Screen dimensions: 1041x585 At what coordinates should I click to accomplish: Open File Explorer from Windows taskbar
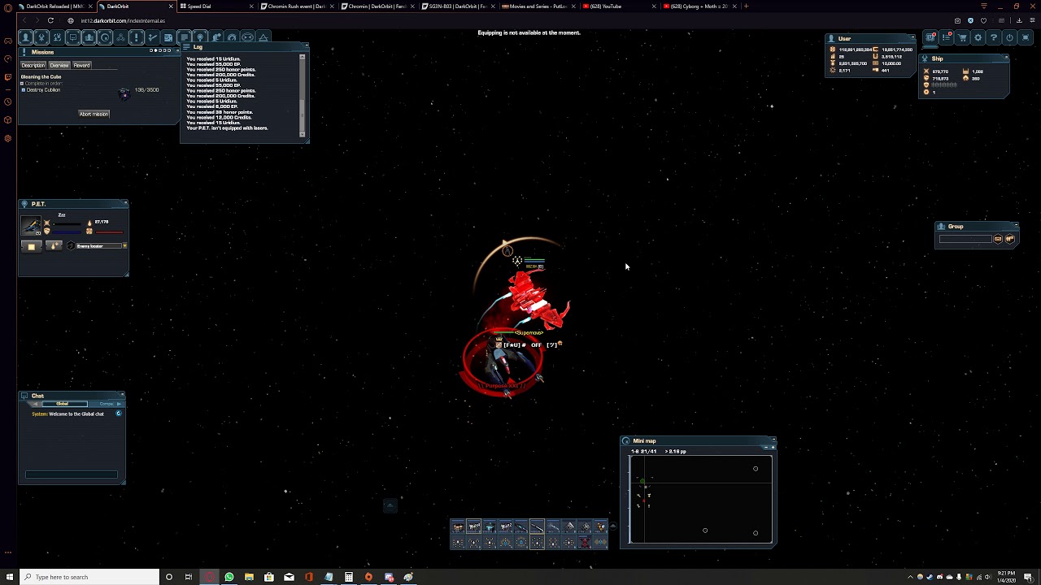click(x=249, y=577)
